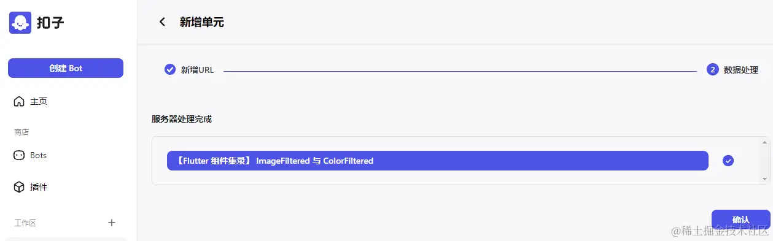Click the processed item's checkmark status icon

(x=728, y=161)
